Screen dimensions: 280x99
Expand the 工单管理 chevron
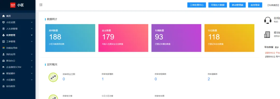32,42
